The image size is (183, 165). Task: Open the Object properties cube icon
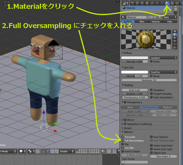coord(147,3)
